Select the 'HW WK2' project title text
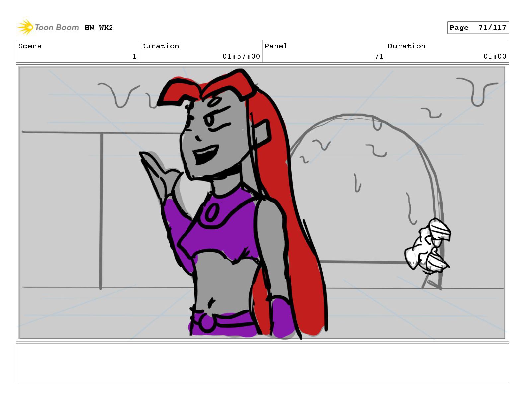Viewport: 525px width, 406px height. pyautogui.click(x=99, y=28)
